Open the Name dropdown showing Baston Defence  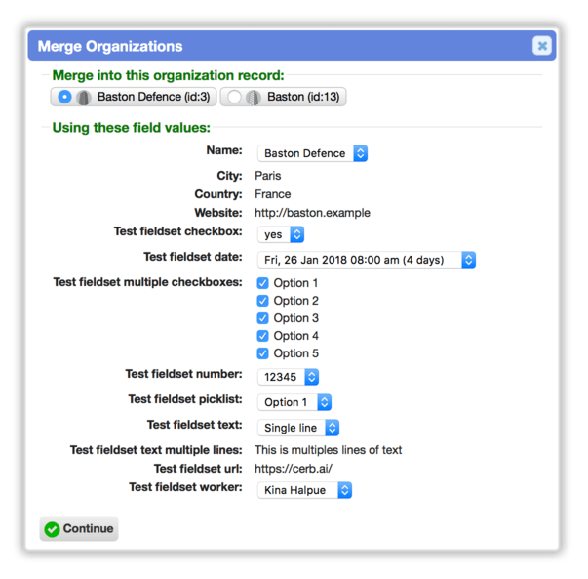pyautogui.click(x=312, y=153)
